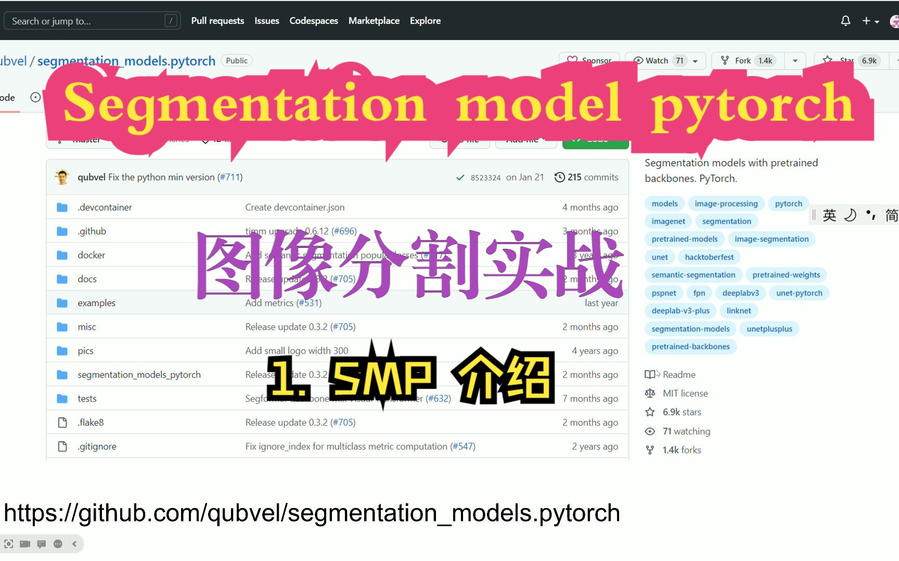Open the plus create-new menu

click(870, 21)
